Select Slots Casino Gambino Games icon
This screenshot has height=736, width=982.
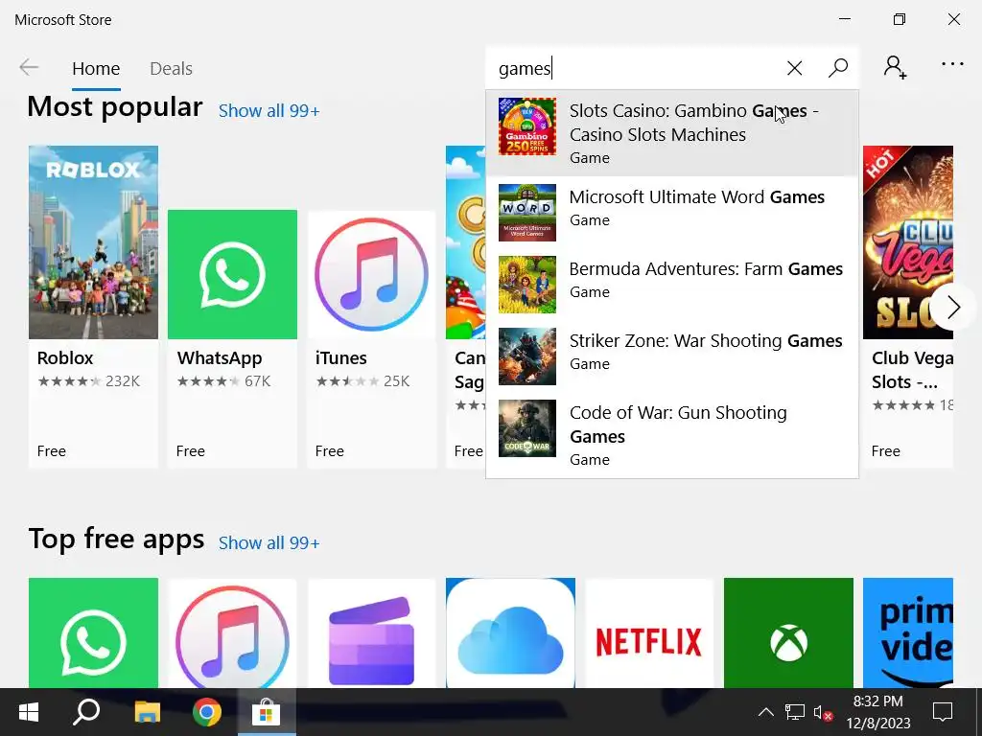point(527,126)
